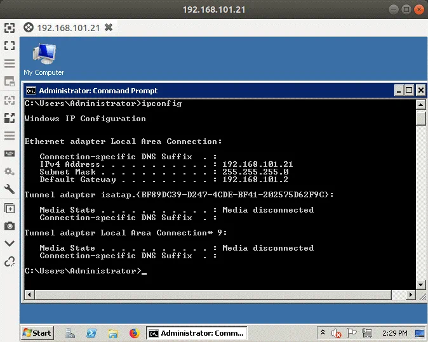The height and width of the screenshot is (342, 428).
Task: Click the wrench tools icon in sidebar
Action: pos(10,190)
